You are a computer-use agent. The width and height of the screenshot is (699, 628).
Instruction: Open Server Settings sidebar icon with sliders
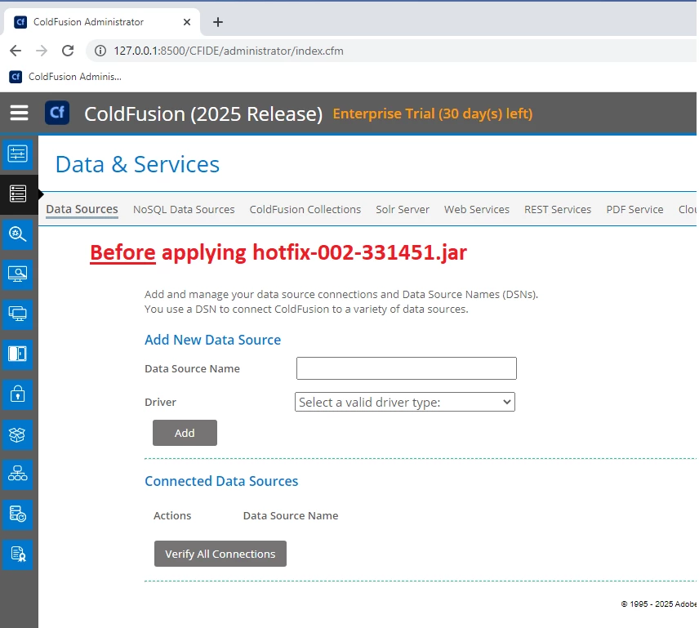(x=17, y=154)
